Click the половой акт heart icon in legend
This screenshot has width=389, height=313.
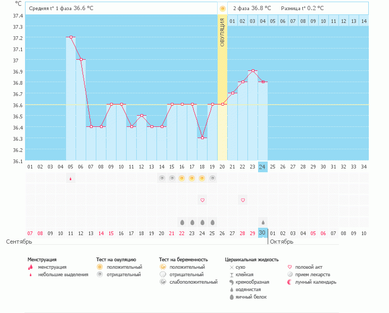tap(289, 267)
